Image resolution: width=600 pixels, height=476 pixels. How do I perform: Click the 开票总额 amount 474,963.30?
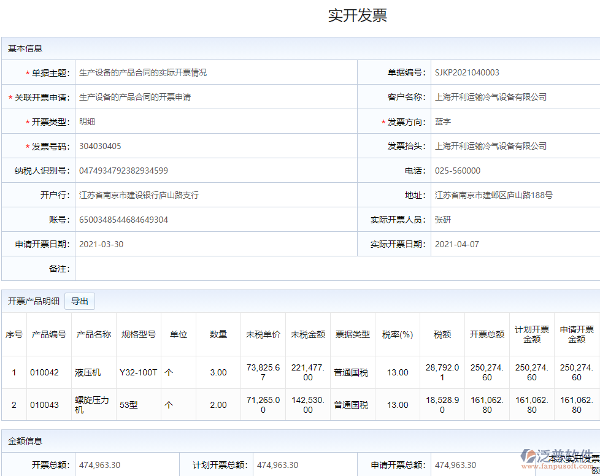[99, 465]
